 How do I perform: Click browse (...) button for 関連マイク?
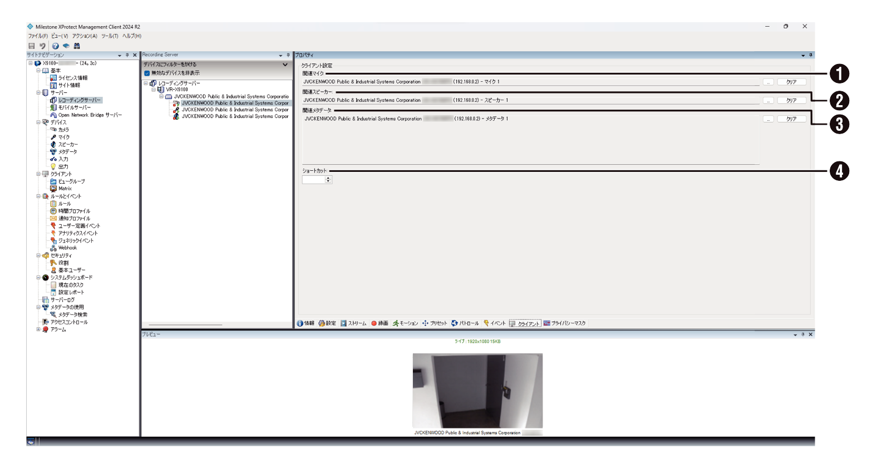(768, 82)
